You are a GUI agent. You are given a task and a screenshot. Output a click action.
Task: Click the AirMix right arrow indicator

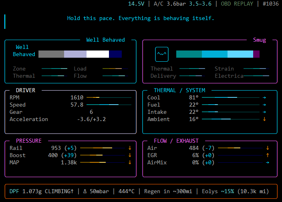(268, 162)
